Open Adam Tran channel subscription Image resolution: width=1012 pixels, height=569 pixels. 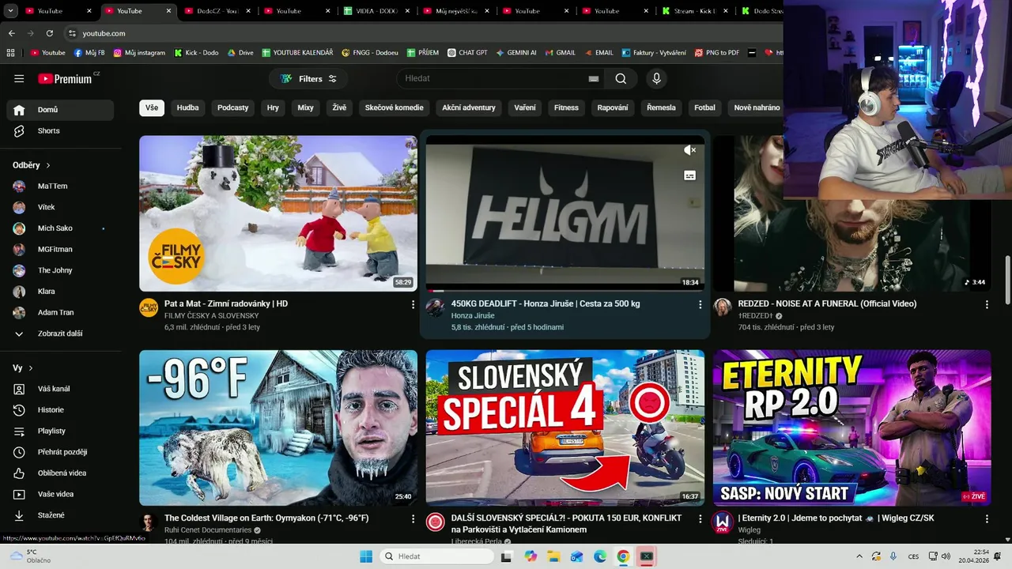[x=60, y=312]
